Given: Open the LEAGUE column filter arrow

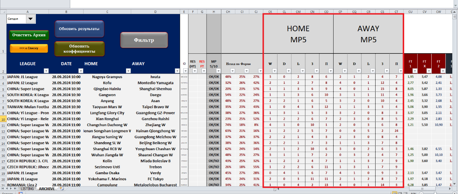Looking at the screenshot, I should pos(47,71).
